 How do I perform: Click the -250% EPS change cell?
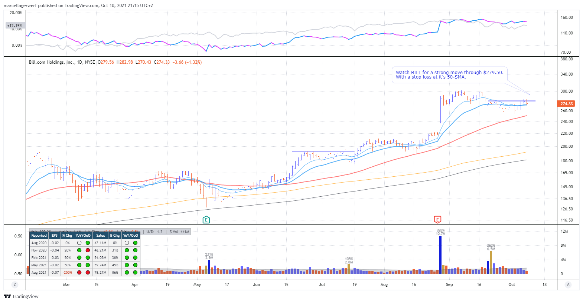[67, 273]
